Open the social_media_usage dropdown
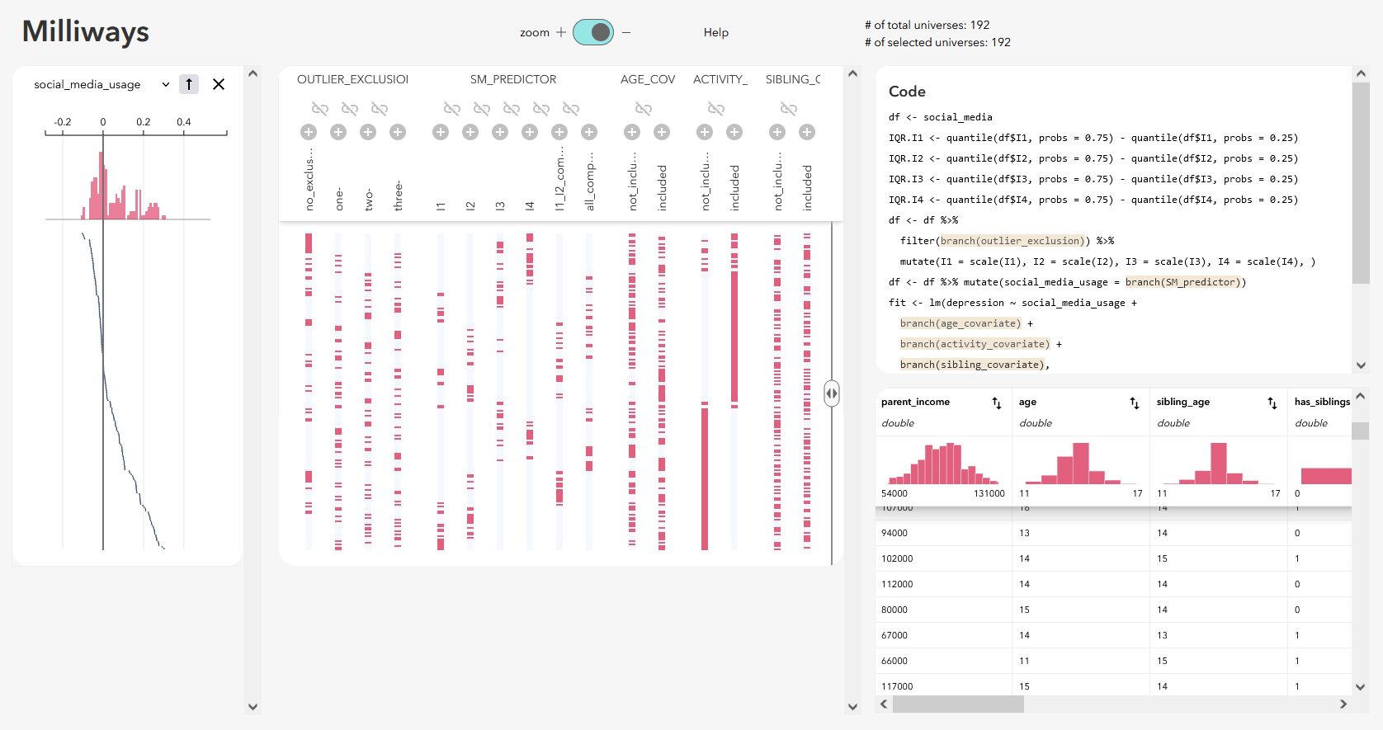Viewport: 1383px width, 730px height. point(165,84)
